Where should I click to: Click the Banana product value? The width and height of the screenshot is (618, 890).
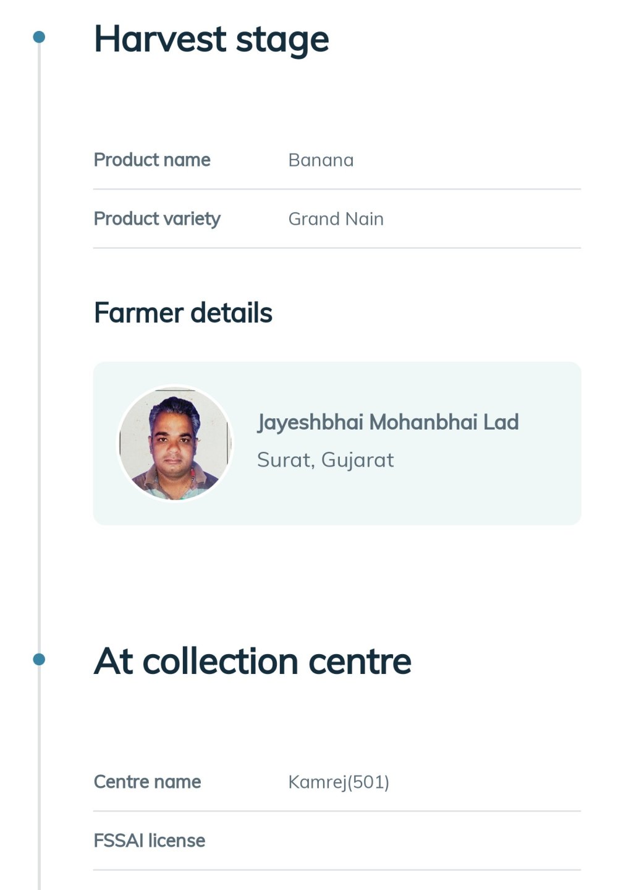click(x=321, y=160)
